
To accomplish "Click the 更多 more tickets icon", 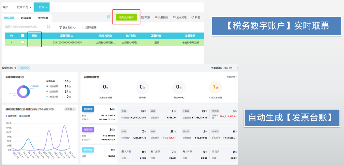I will pyautogui.click(x=213, y=152).
